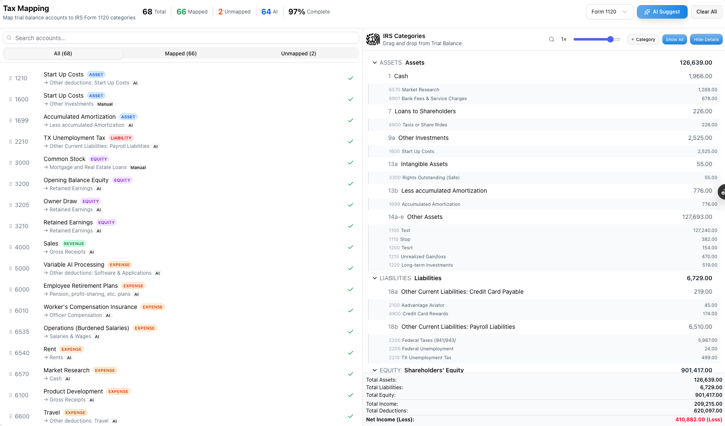The width and height of the screenshot is (725, 426).
Task: Collapse the ASSETS section
Action: tap(374, 62)
